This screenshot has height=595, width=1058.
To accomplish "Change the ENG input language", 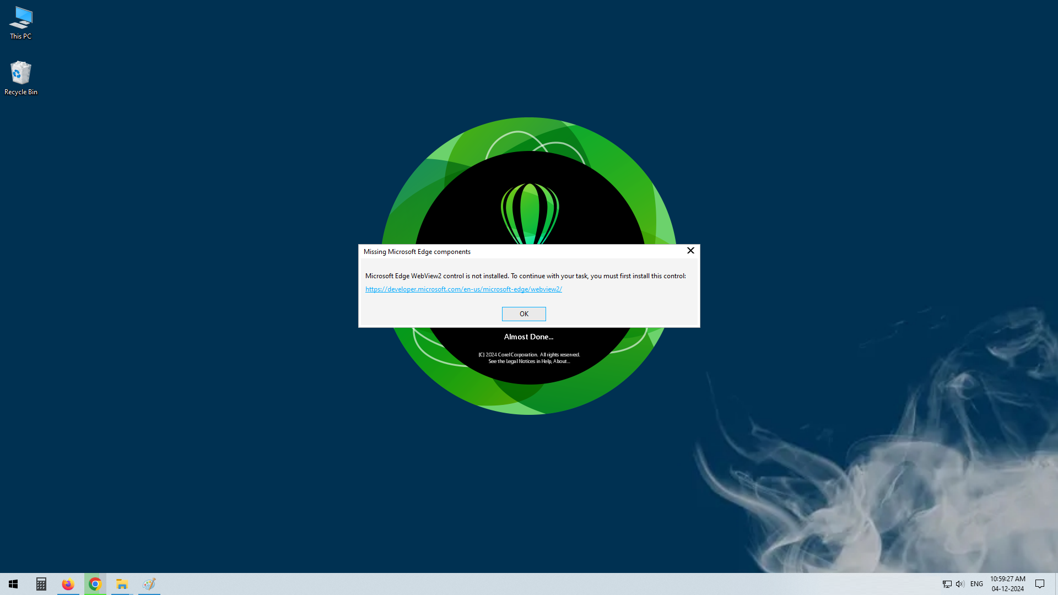I will pos(976,584).
